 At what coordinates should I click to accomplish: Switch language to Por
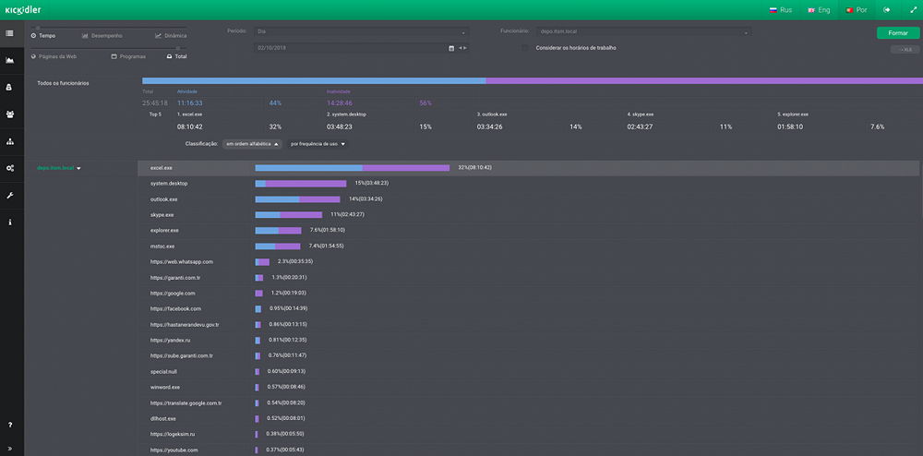pos(856,10)
